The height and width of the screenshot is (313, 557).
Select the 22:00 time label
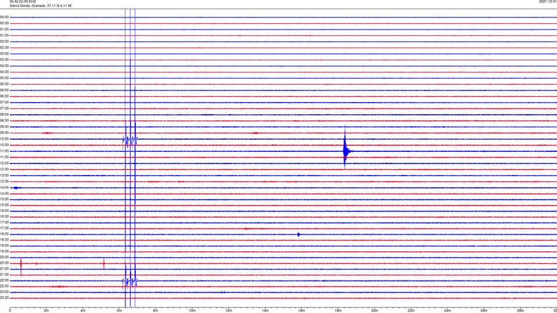pos(4,281)
